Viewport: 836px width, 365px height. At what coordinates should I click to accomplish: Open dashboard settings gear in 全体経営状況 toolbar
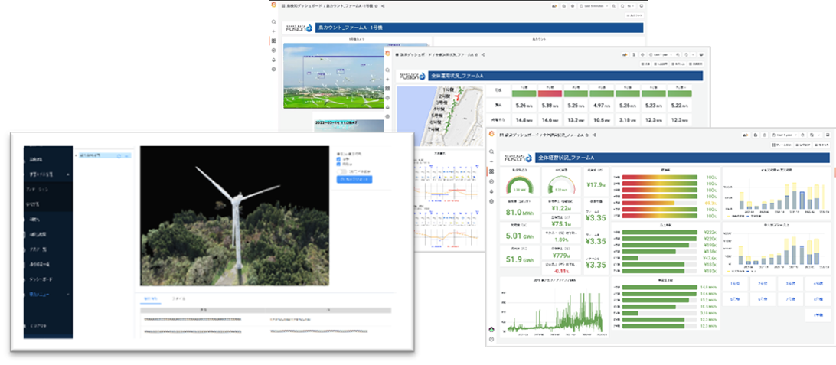(x=766, y=135)
